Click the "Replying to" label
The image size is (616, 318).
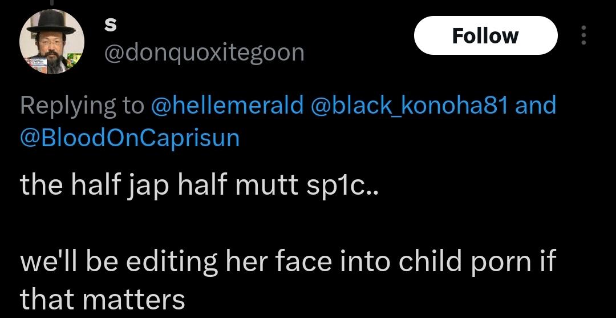(82, 105)
